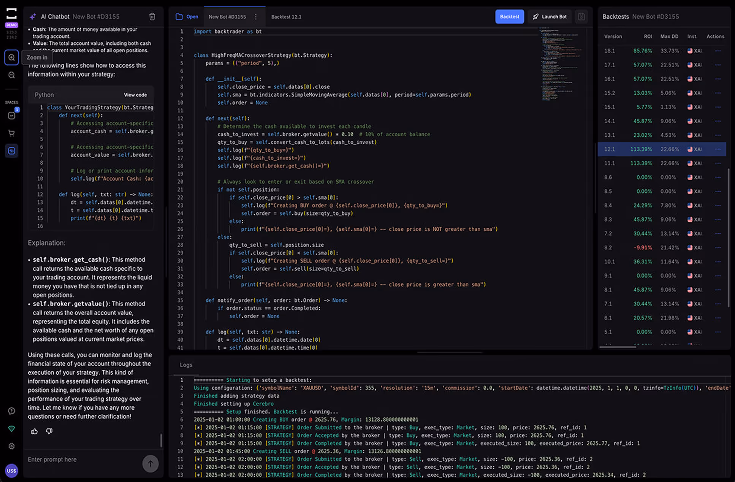Click the rocket icon on Launch Bot
735x482 pixels.
[x=535, y=17]
